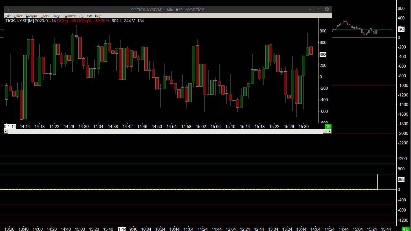
Task: Click the 9:46 label on the bottom time axis
Action: click(x=133, y=229)
